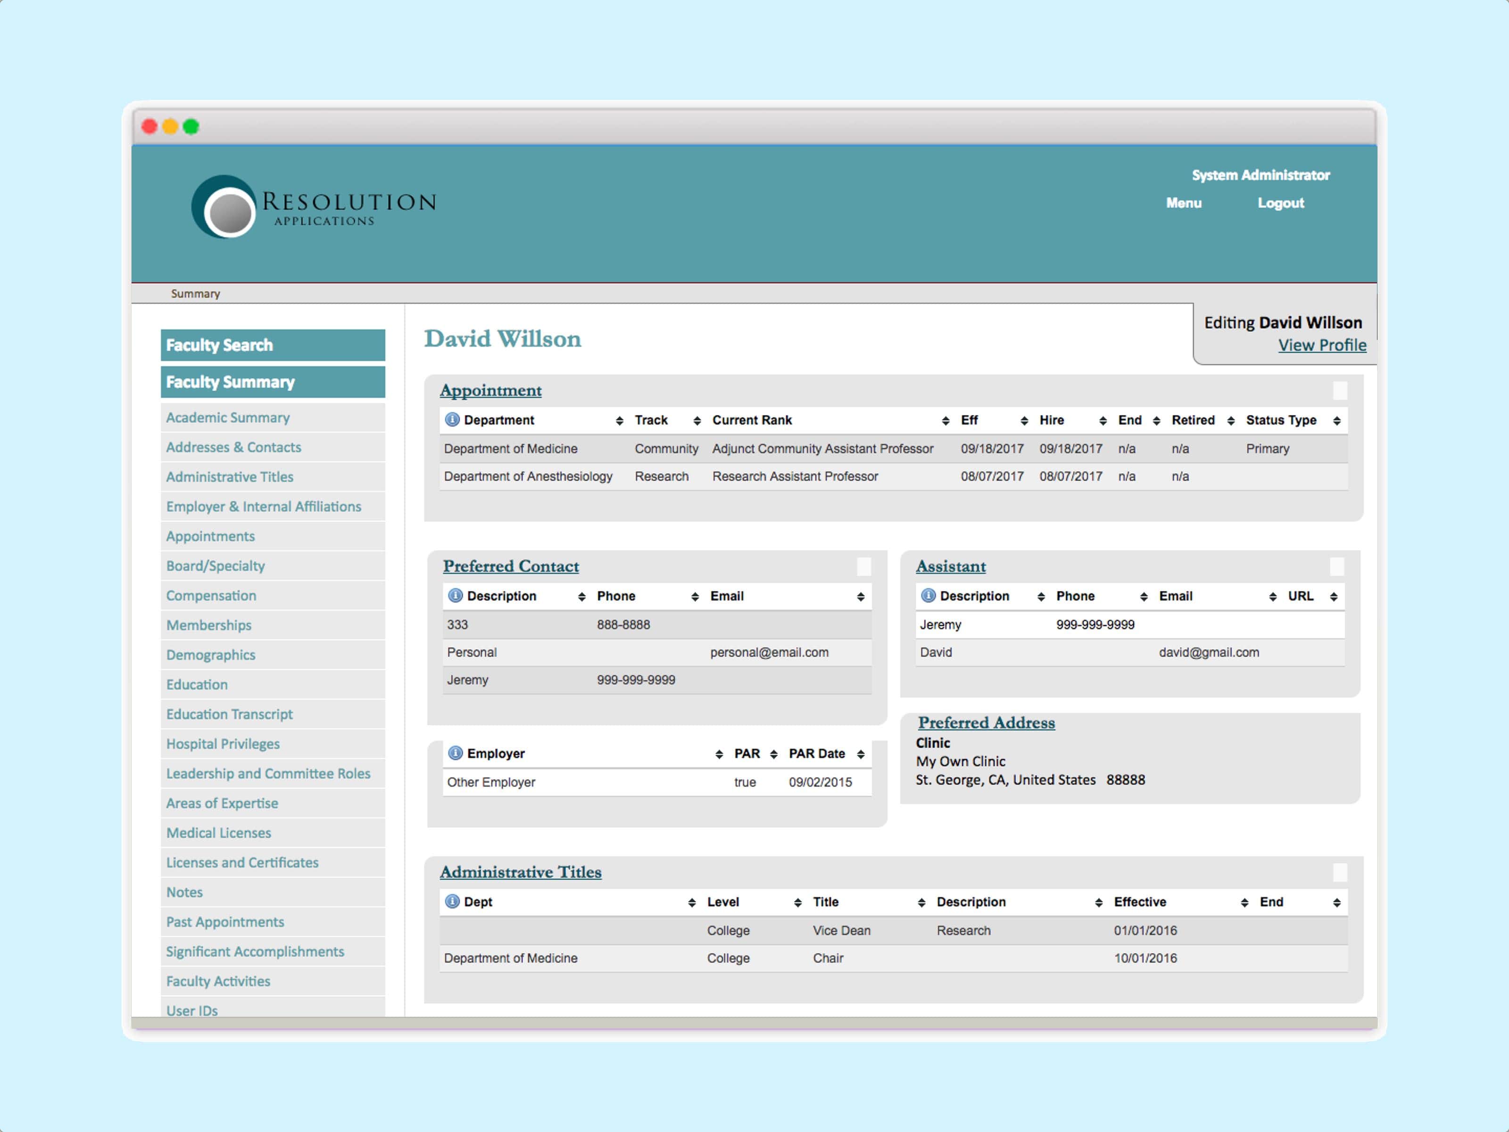Click info icon next to Employer header
This screenshot has height=1132, width=1509.
[x=455, y=753]
